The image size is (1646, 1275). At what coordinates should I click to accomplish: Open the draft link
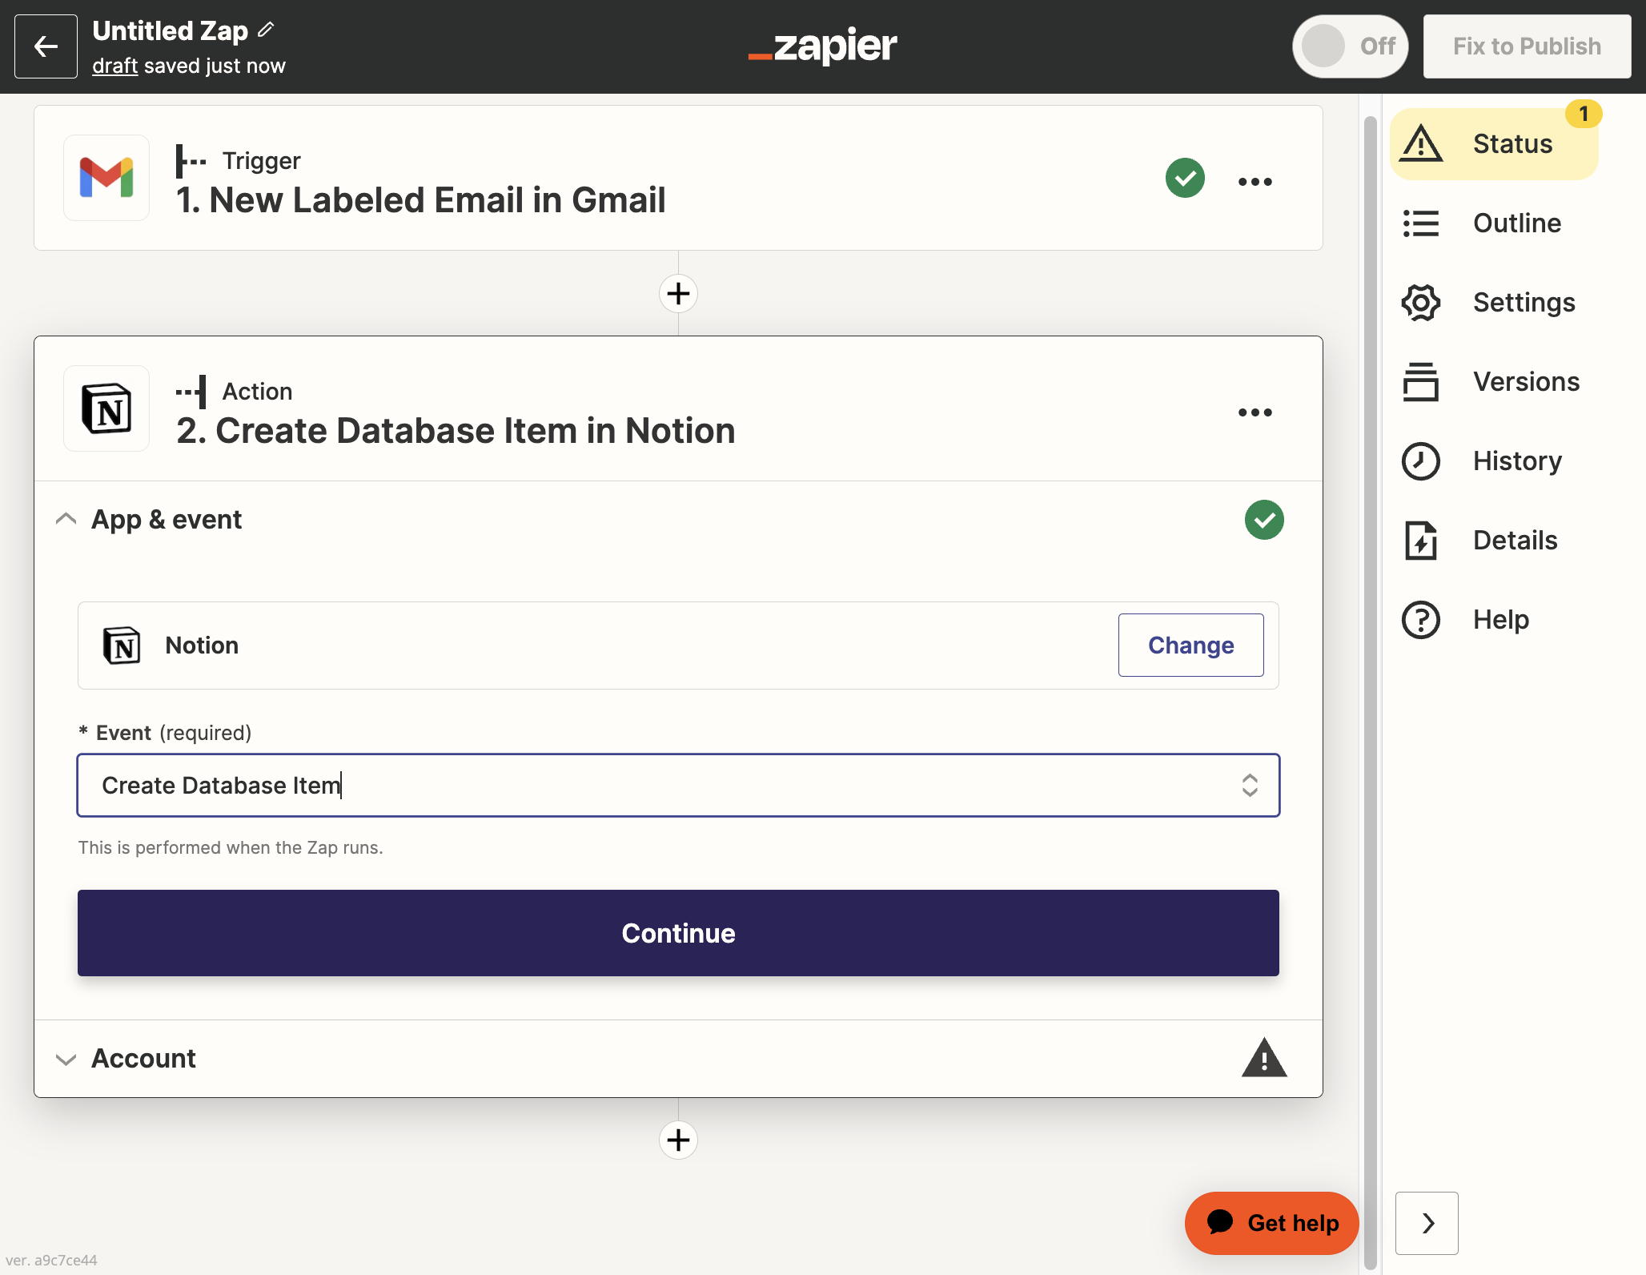[114, 66]
